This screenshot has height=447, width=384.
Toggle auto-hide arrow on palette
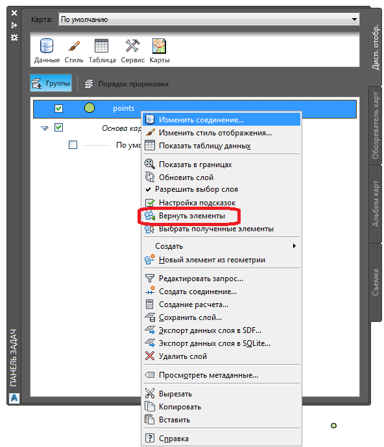14,25
